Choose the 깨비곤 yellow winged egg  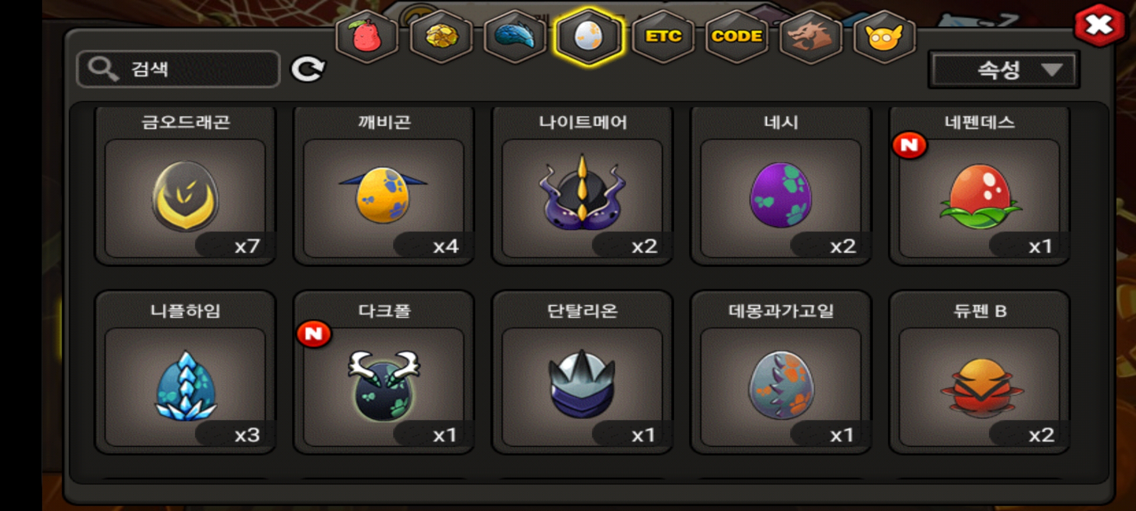384,186
